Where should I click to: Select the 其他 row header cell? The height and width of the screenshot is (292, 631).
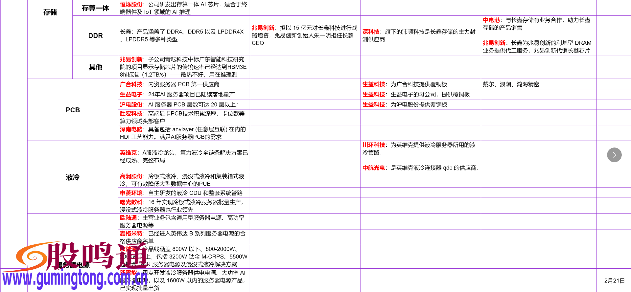click(95, 67)
